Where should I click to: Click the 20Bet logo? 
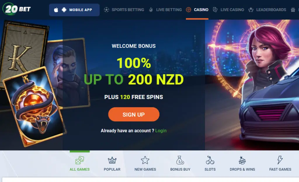tap(17, 9)
